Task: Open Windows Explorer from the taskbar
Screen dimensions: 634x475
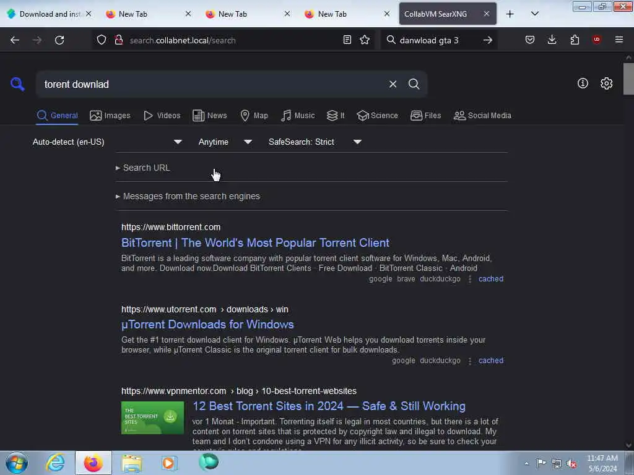Action: pos(132,463)
